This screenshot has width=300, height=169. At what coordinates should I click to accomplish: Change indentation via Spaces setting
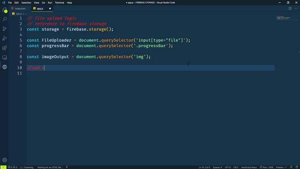(217, 167)
